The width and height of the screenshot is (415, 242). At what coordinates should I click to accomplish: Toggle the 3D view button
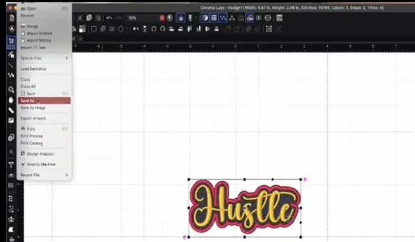coord(205,18)
